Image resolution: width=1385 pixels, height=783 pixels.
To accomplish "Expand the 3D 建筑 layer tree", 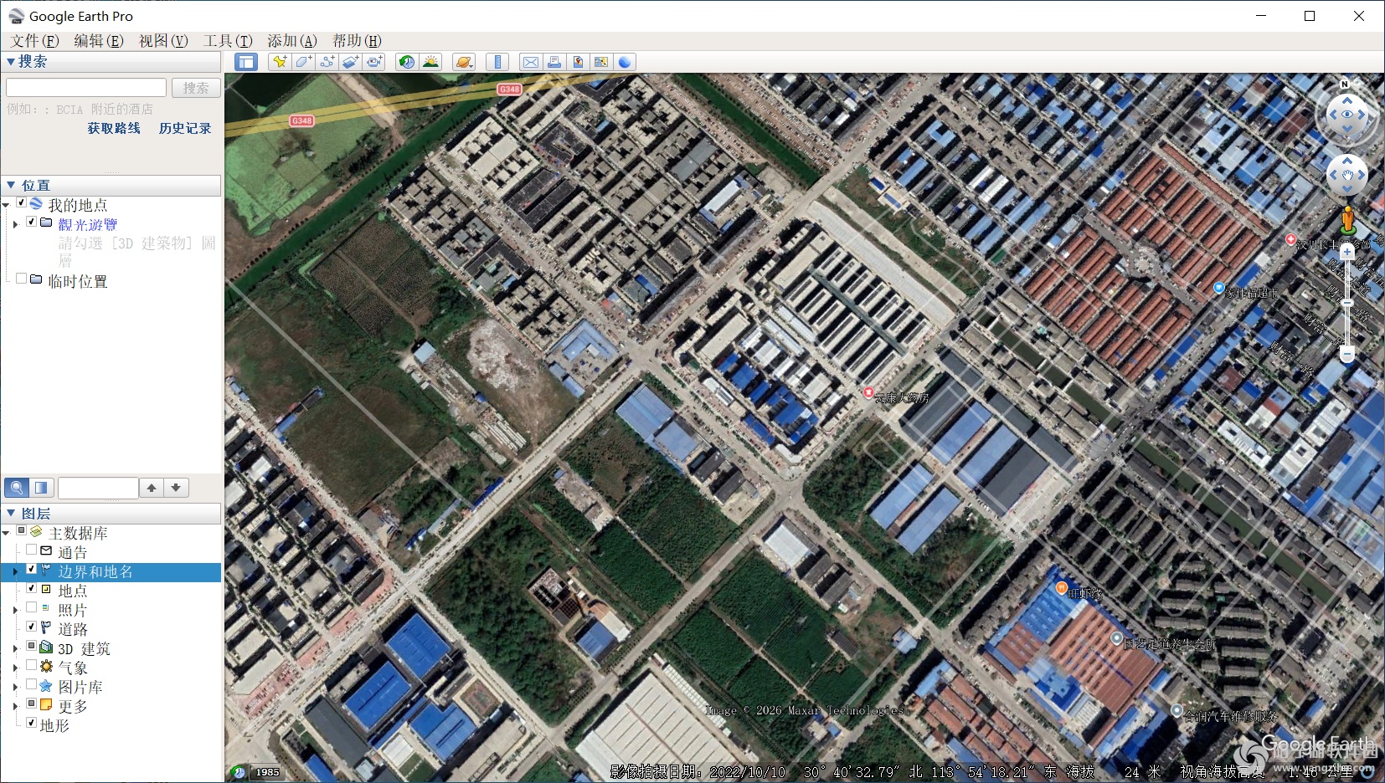I will point(15,647).
